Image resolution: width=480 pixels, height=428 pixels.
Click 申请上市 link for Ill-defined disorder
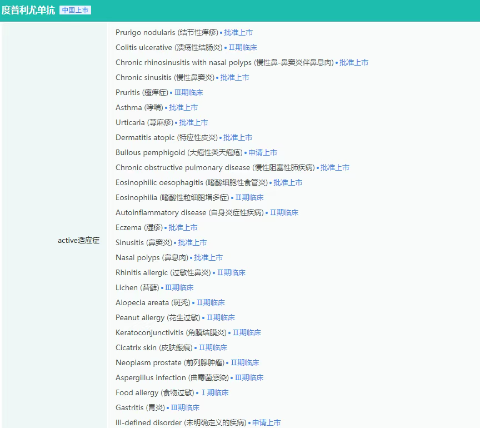[x=267, y=422]
